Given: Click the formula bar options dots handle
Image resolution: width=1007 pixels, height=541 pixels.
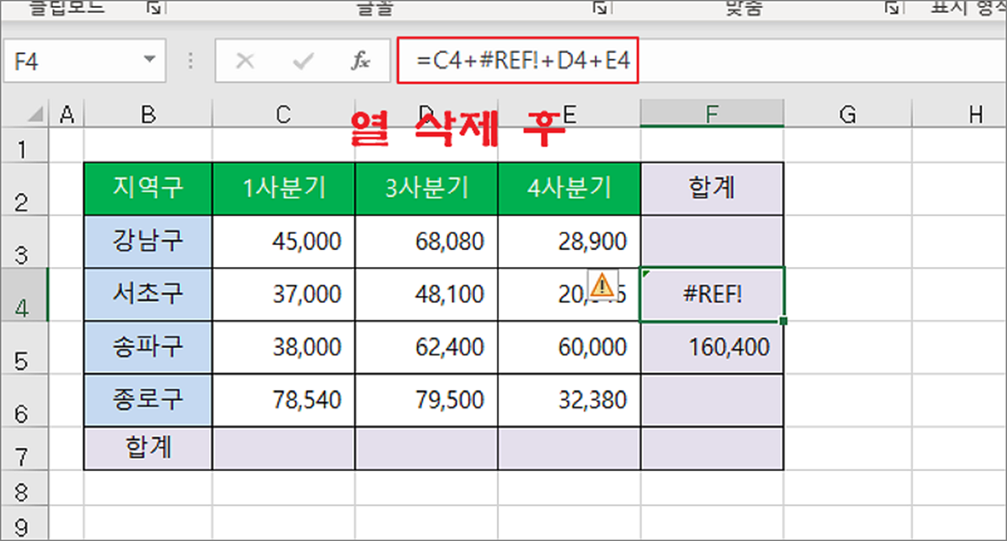Looking at the screenshot, I should click(x=190, y=60).
